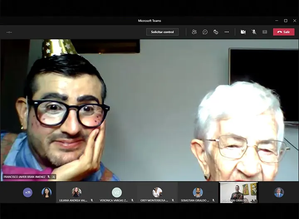Click the screen share indicator next to Francisco's name
Screen dimensions: 299x219
pos(54,177)
